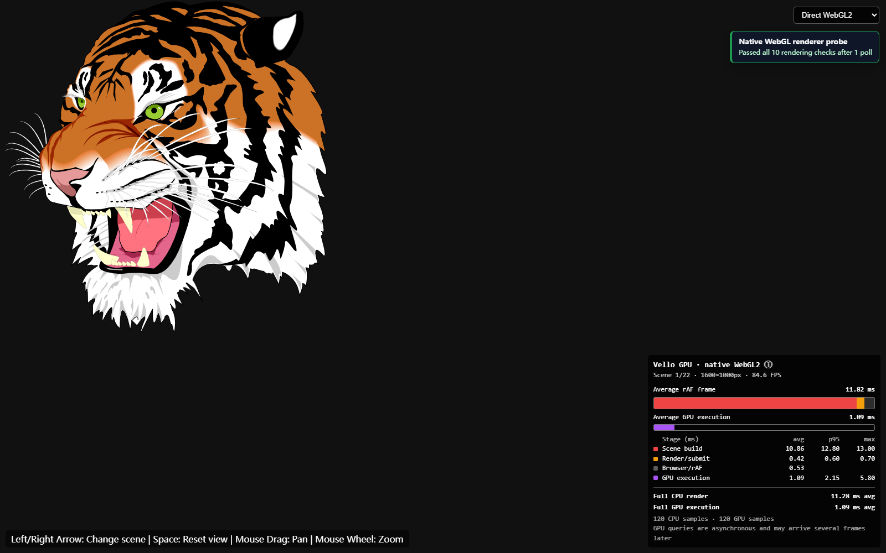The width and height of the screenshot is (886, 553).
Task: Click the 'Stage (ms)' column header
Action: (680, 439)
